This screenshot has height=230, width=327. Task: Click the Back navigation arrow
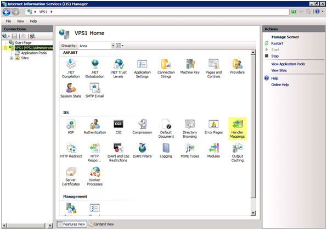coord(7,12)
